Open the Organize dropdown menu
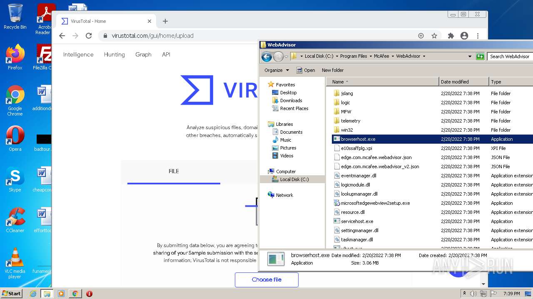The width and height of the screenshot is (533, 299). click(276, 70)
